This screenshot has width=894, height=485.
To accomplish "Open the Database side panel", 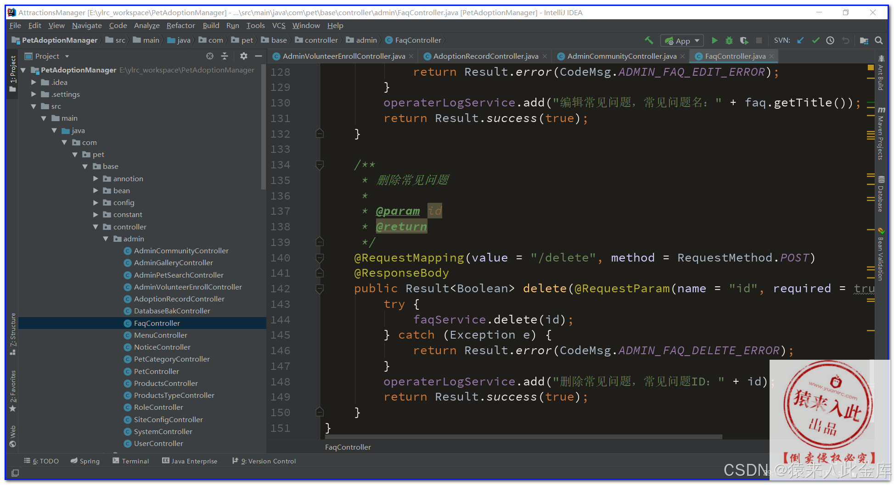I will [x=881, y=194].
